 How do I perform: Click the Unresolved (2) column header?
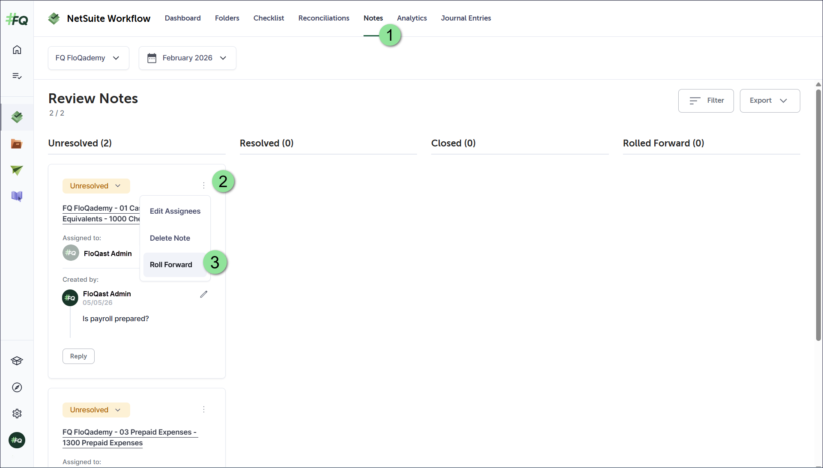click(80, 143)
